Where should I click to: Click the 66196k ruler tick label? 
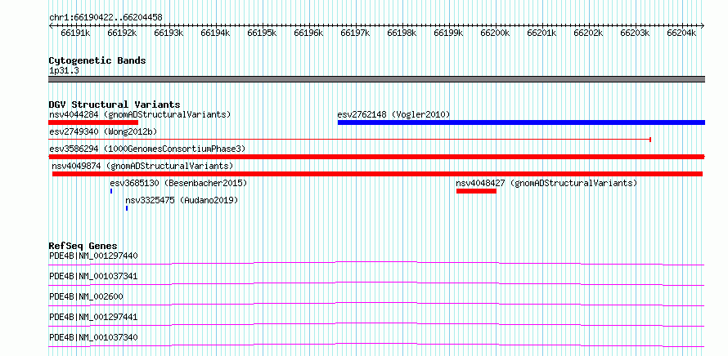[x=308, y=33]
